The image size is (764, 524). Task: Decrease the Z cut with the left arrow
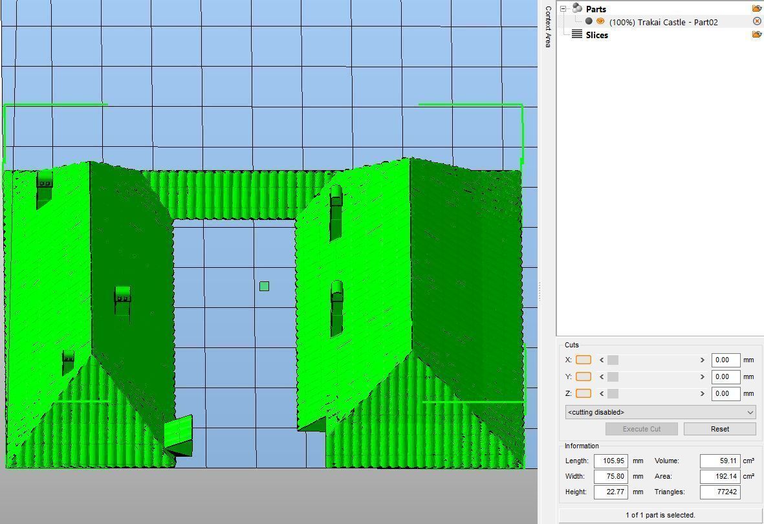coord(602,393)
